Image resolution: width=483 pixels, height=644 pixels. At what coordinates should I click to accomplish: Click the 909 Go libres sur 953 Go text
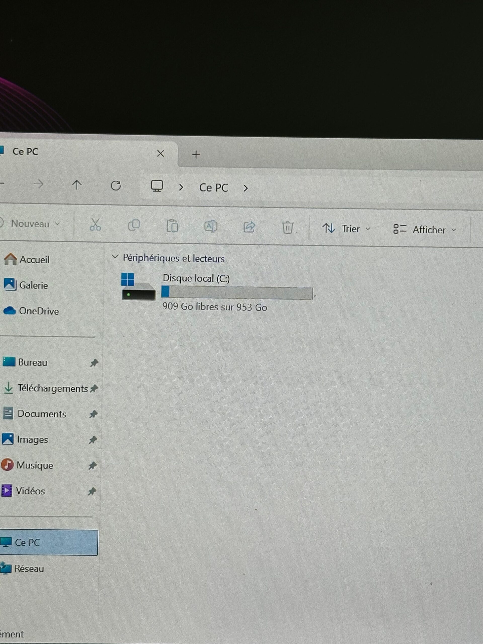pyautogui.click(x=215, y=307)
